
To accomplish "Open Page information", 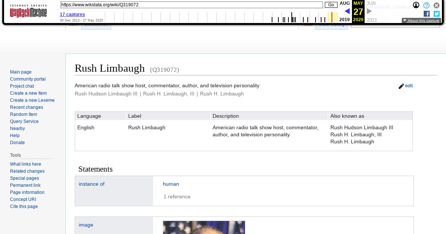I will [x=27, y=192].
